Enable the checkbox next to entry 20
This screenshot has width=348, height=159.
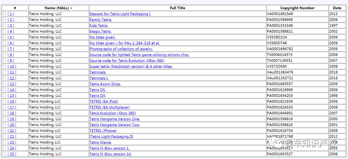[x=5, y=124]
